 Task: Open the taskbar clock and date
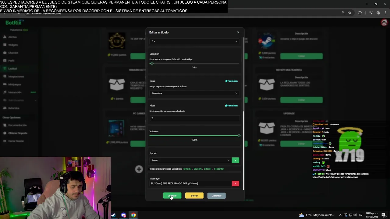(372, 215)
